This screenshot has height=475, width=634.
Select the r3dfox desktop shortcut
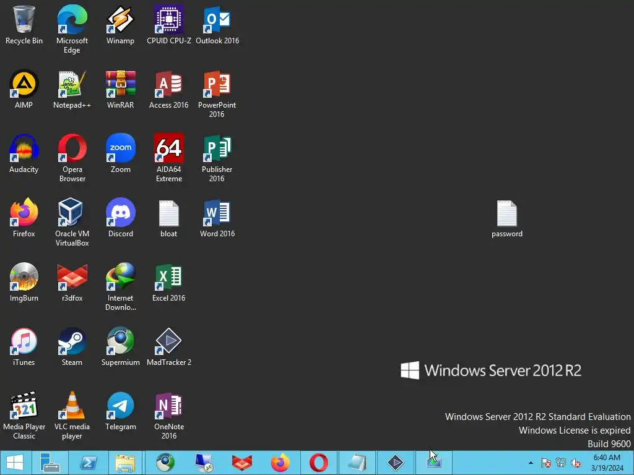[x=72, y=282]
